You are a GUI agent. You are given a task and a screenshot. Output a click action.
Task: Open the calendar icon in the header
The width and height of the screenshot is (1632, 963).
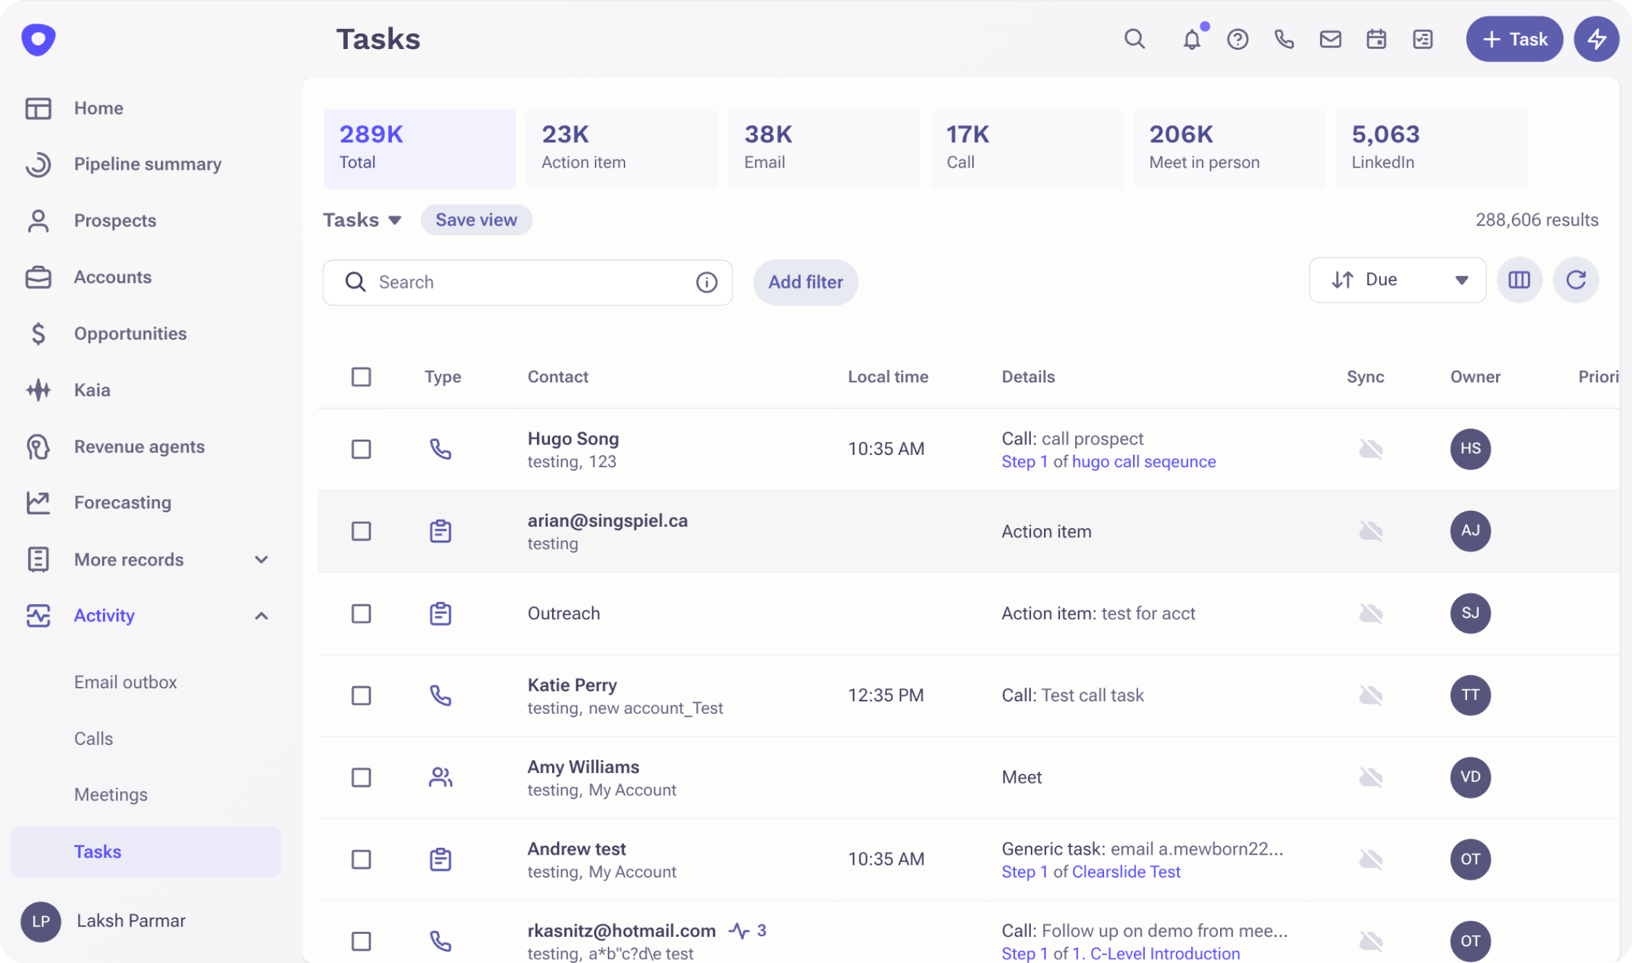[1376, 39]
